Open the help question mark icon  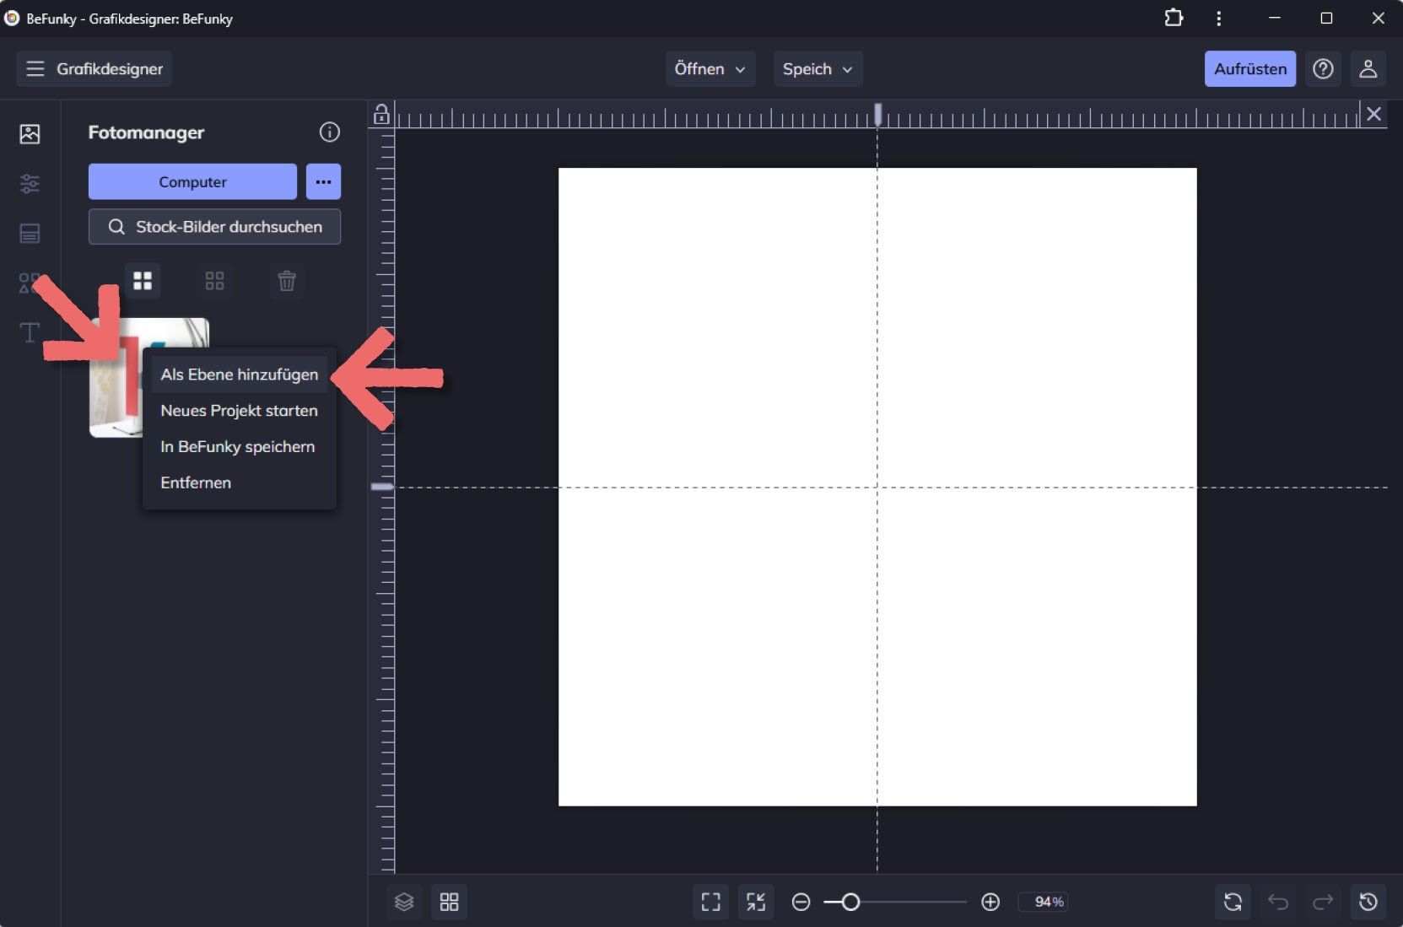point(1323,68)
